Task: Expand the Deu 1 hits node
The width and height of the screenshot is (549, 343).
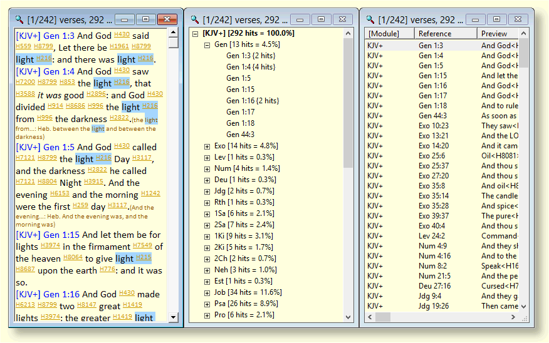Action: (x=207, y=180)
